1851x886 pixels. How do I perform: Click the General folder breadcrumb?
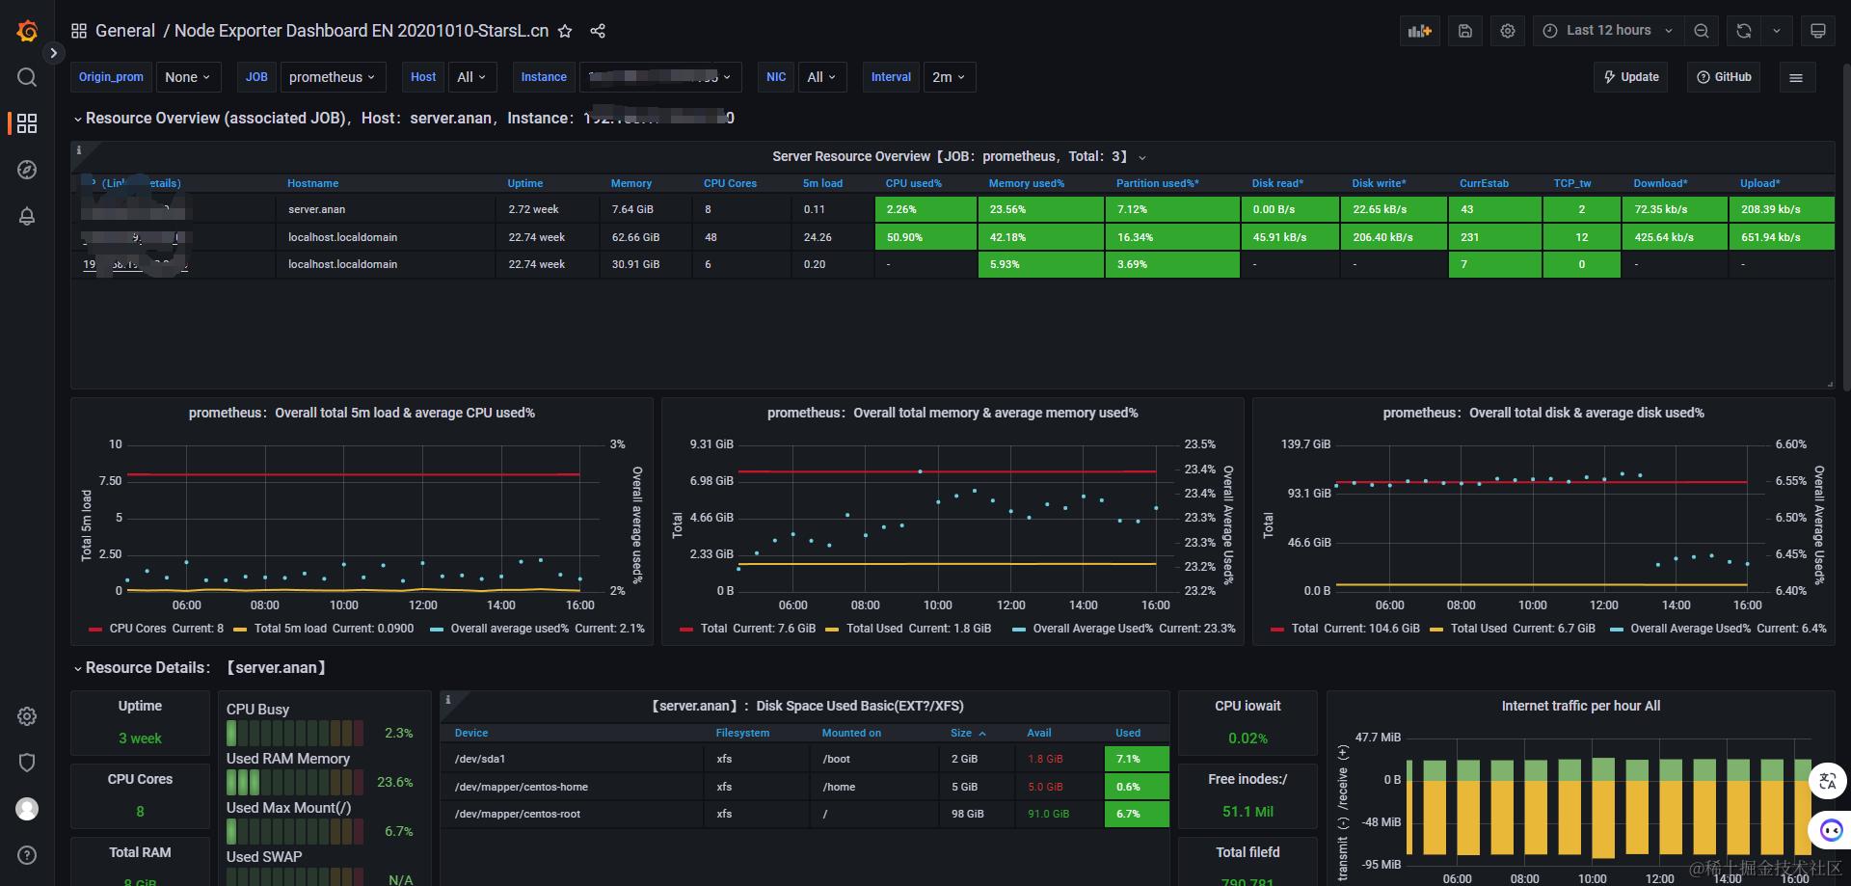pyautogui.click(x=124, y=31)
